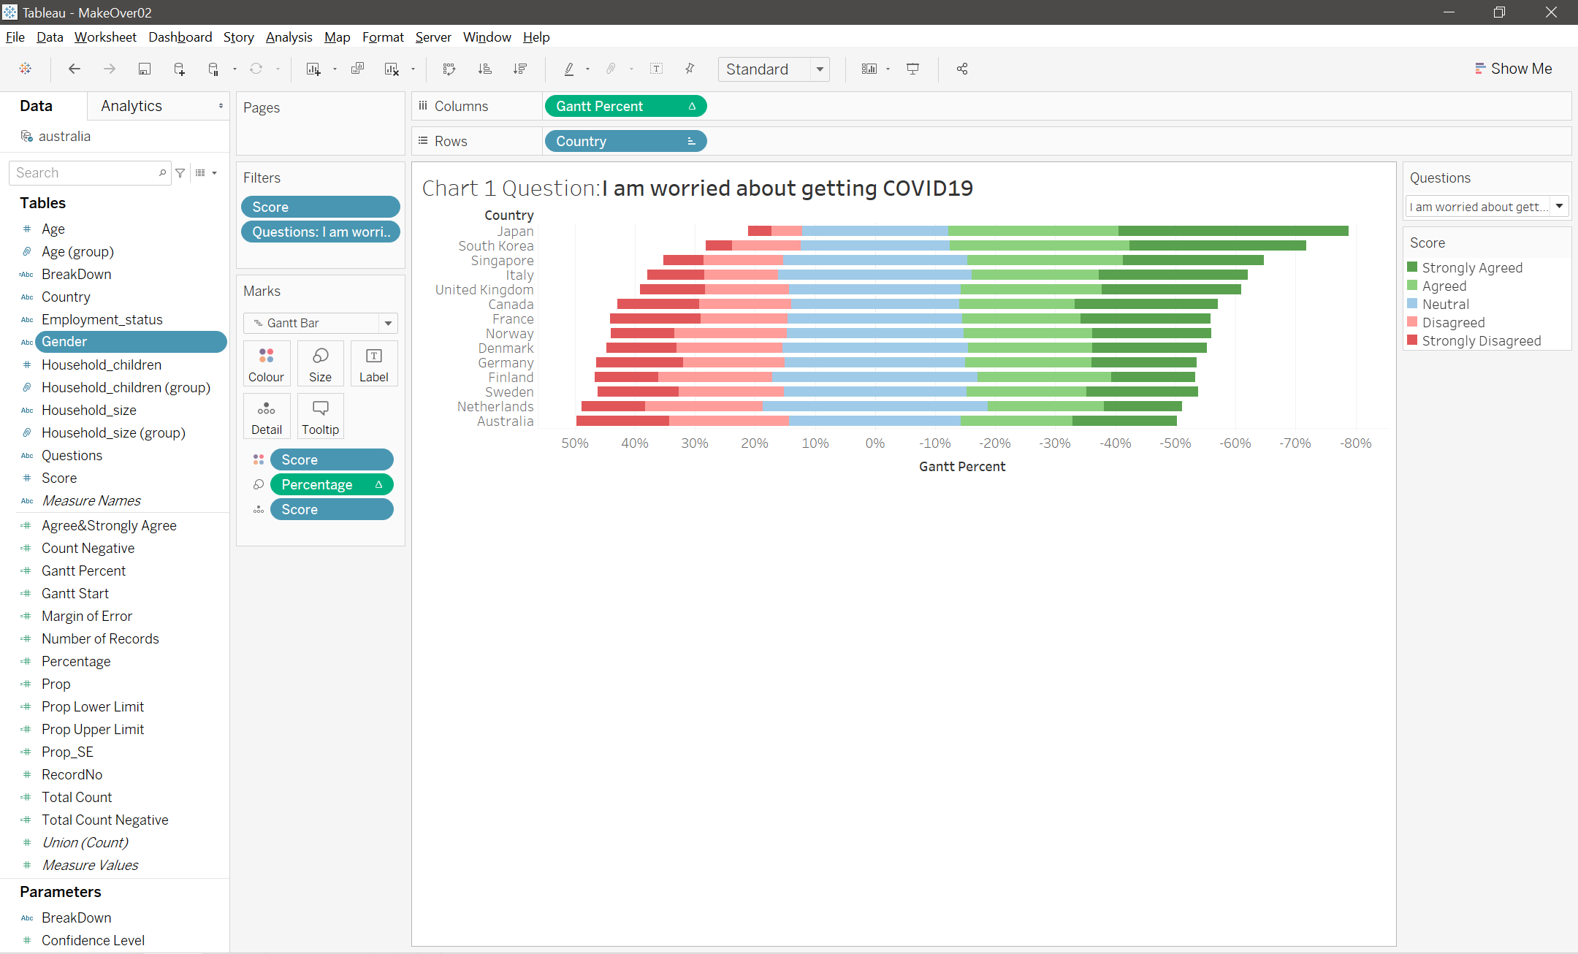Open the Questions filter dropdown
This screenshot has height=954, width=1578.
tap(1559, 207)
